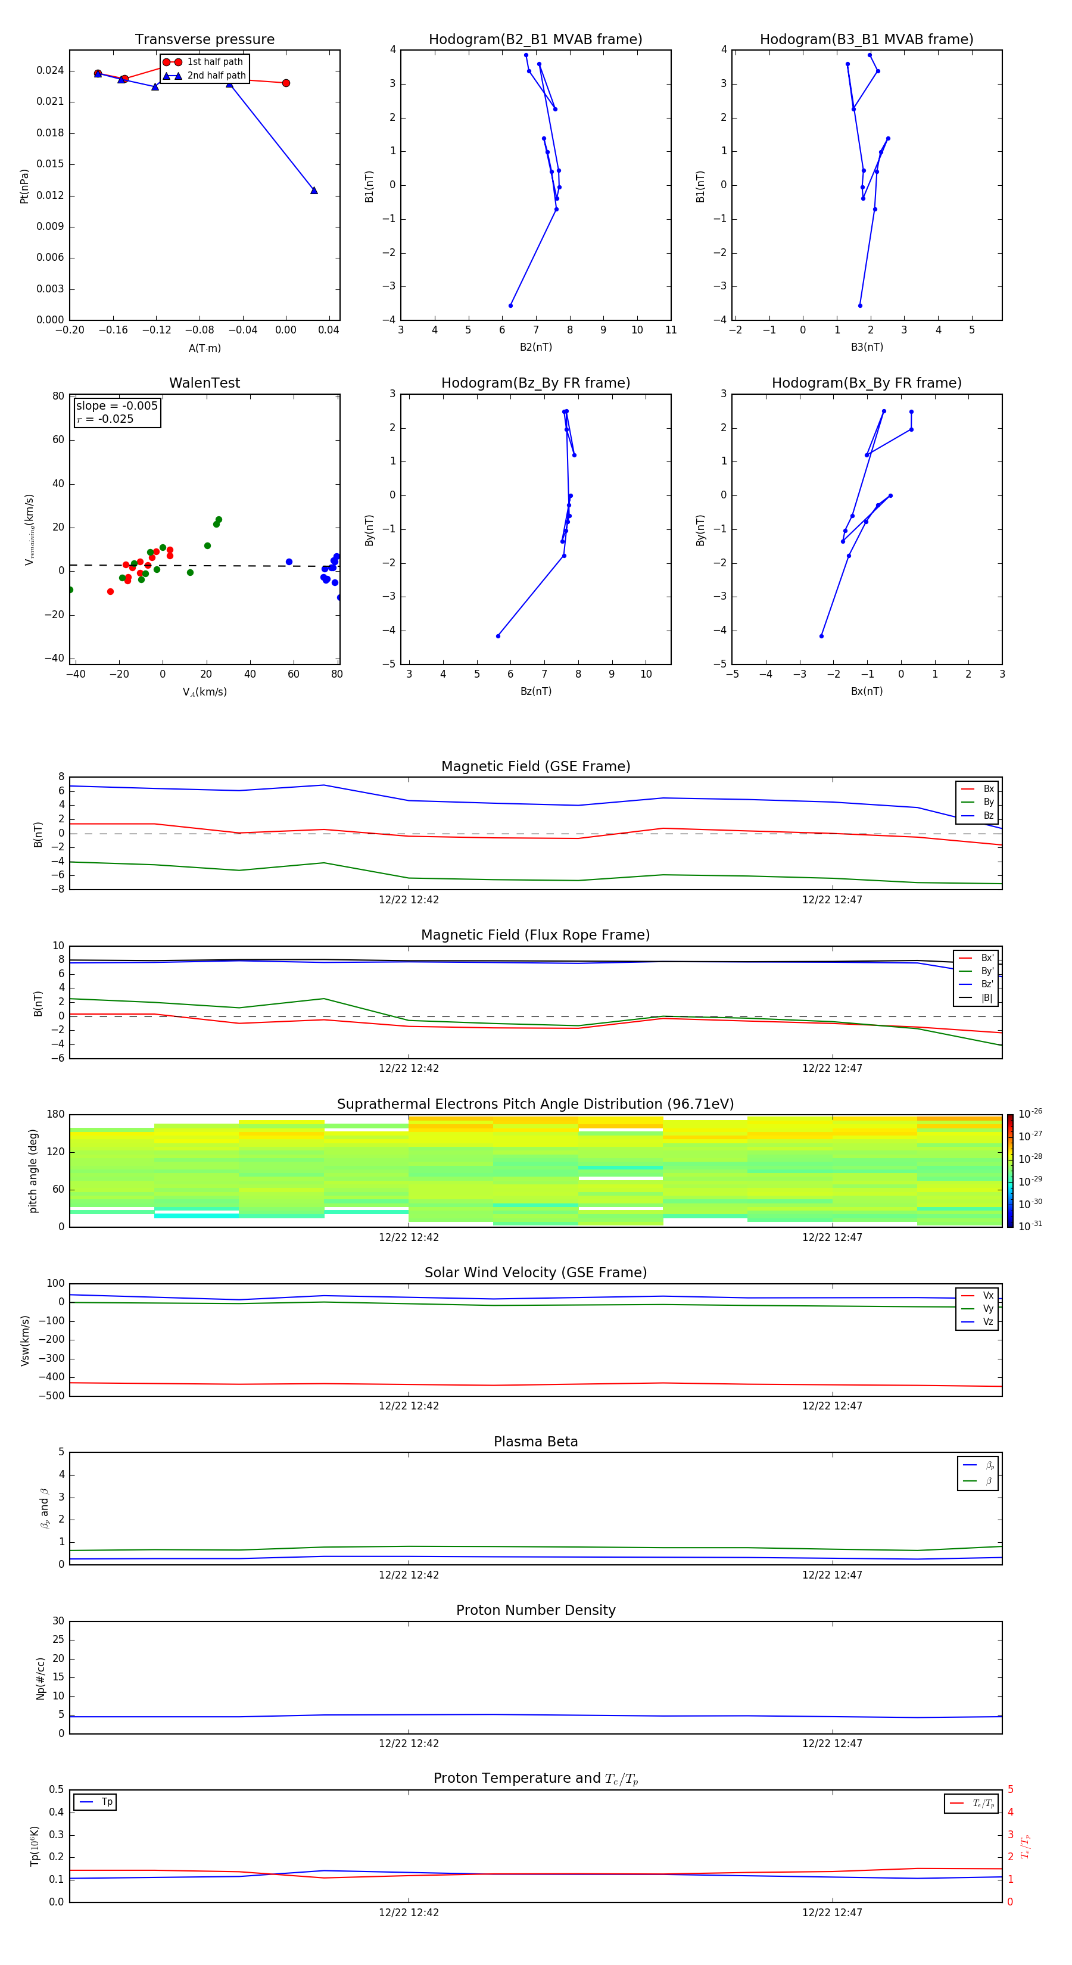Click the lowest blue triangle in Transverse pressure
1072x1965 pixels.
pos(314,190)
